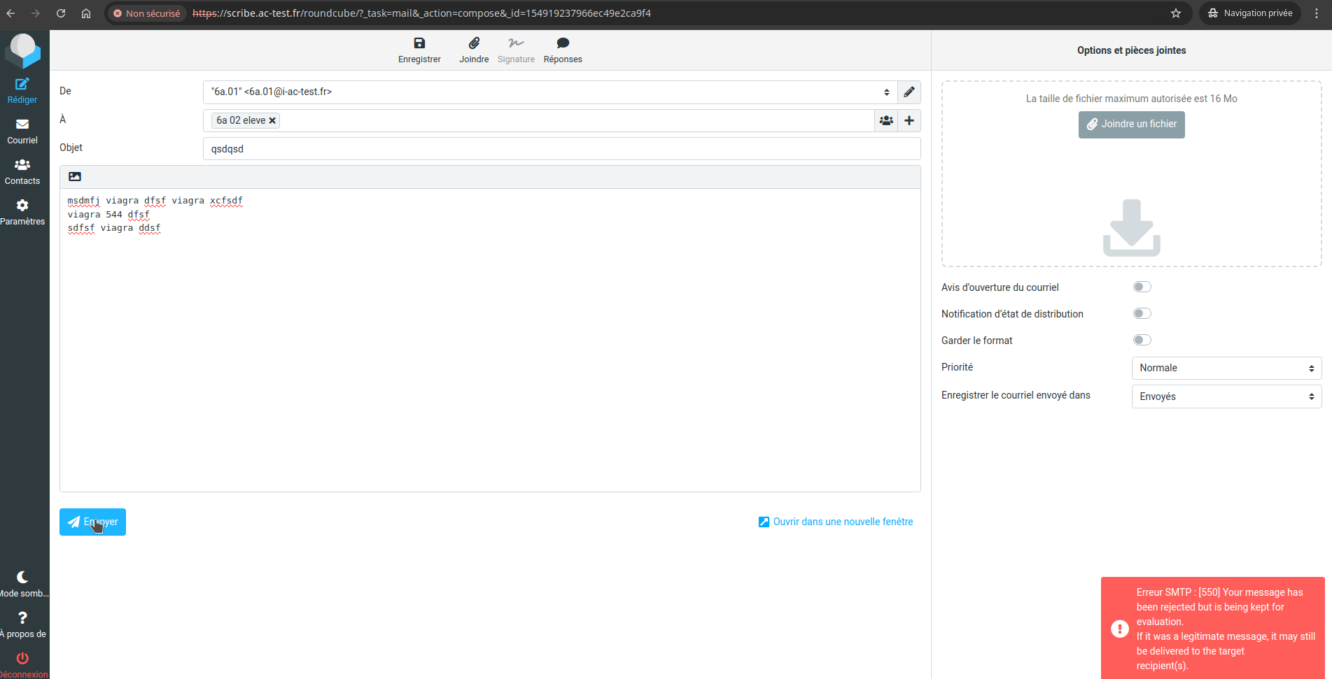Enable Avis d'ouverture du courriel switch

pos(1142,287)
